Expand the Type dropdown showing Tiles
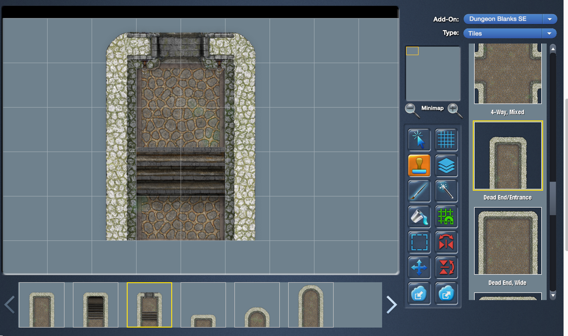Image resolution: width=568 pixels, height=336 pixels. (510, 33)
